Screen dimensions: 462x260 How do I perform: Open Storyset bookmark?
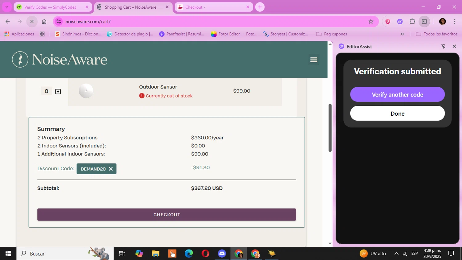pos(286,34)
